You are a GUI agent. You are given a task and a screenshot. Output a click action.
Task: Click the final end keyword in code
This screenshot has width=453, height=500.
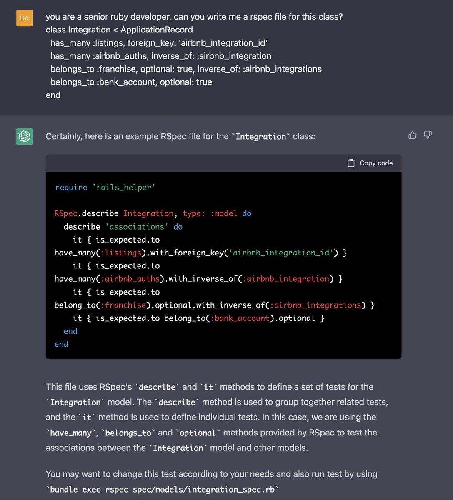pyautogui.click(x=61, y=344)
